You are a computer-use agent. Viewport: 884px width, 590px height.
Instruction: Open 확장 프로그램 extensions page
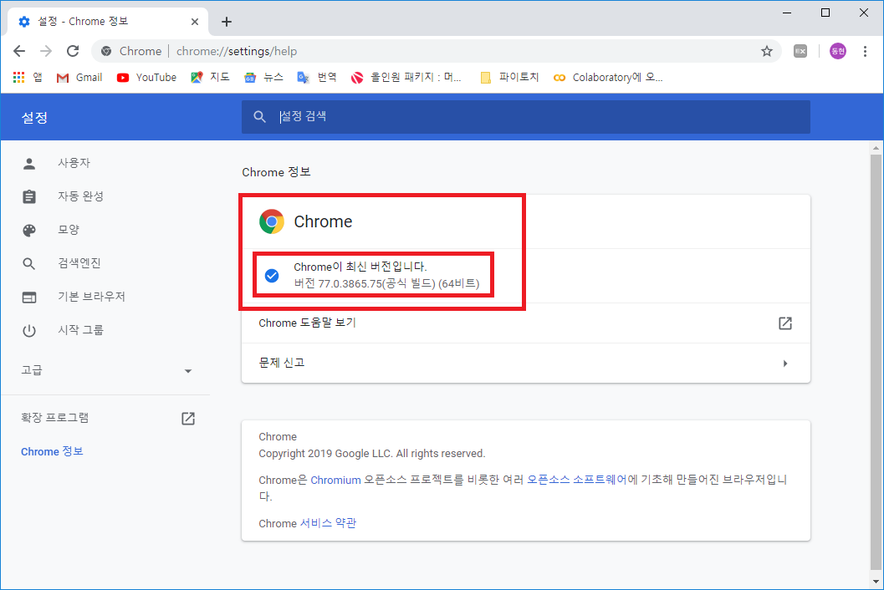click(x=105, y=418)
